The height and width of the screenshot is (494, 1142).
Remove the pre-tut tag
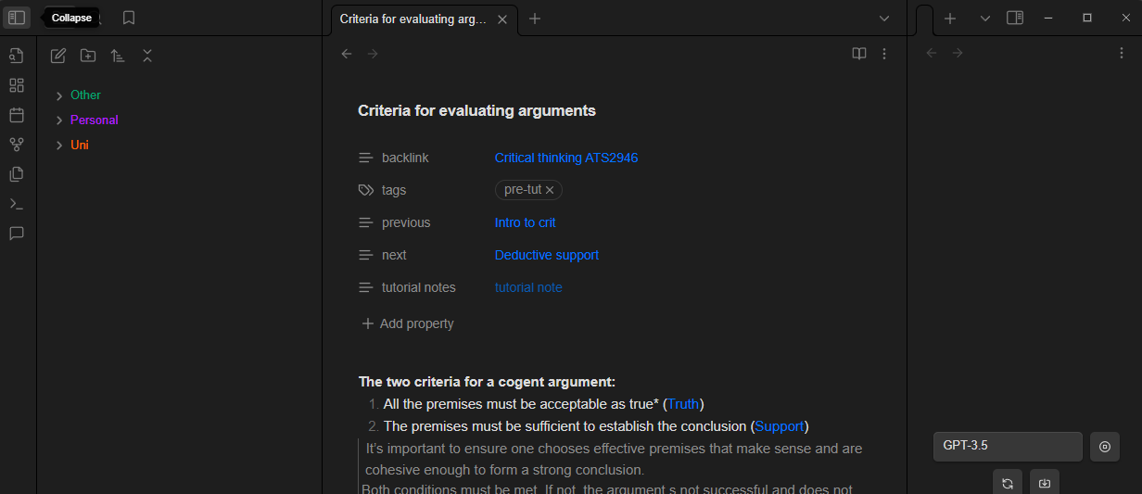click(550, 190)
